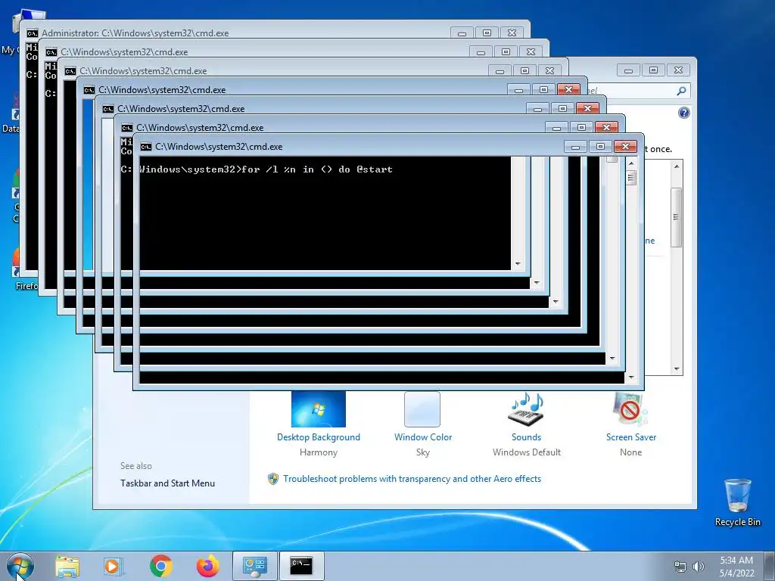Click the theme list scrollbar thumb
This screenshot has height=581, width=775.
coord(677,217)
